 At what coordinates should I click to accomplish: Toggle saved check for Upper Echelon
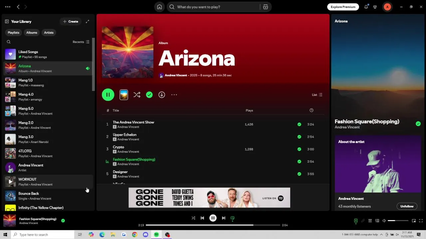coord(299,137)
